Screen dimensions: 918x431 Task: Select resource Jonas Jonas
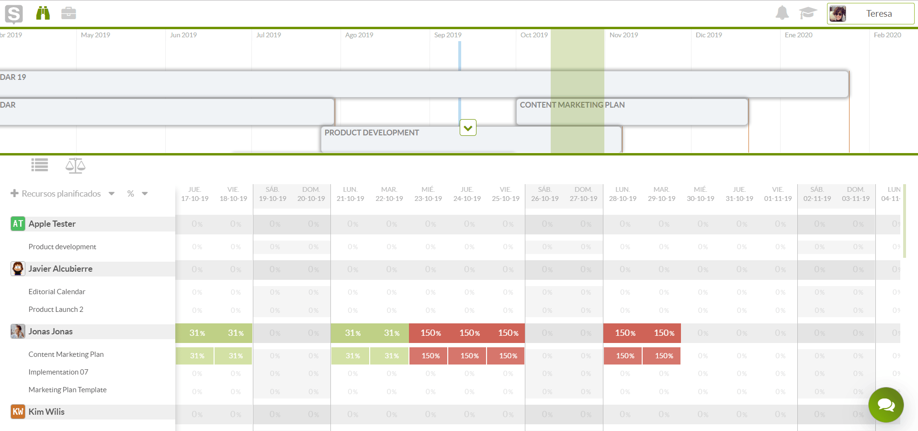tap(50, 332)
